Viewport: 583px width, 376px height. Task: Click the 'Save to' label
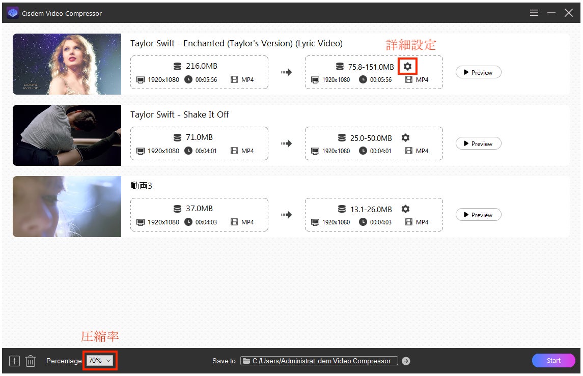[x=224, y=361]
